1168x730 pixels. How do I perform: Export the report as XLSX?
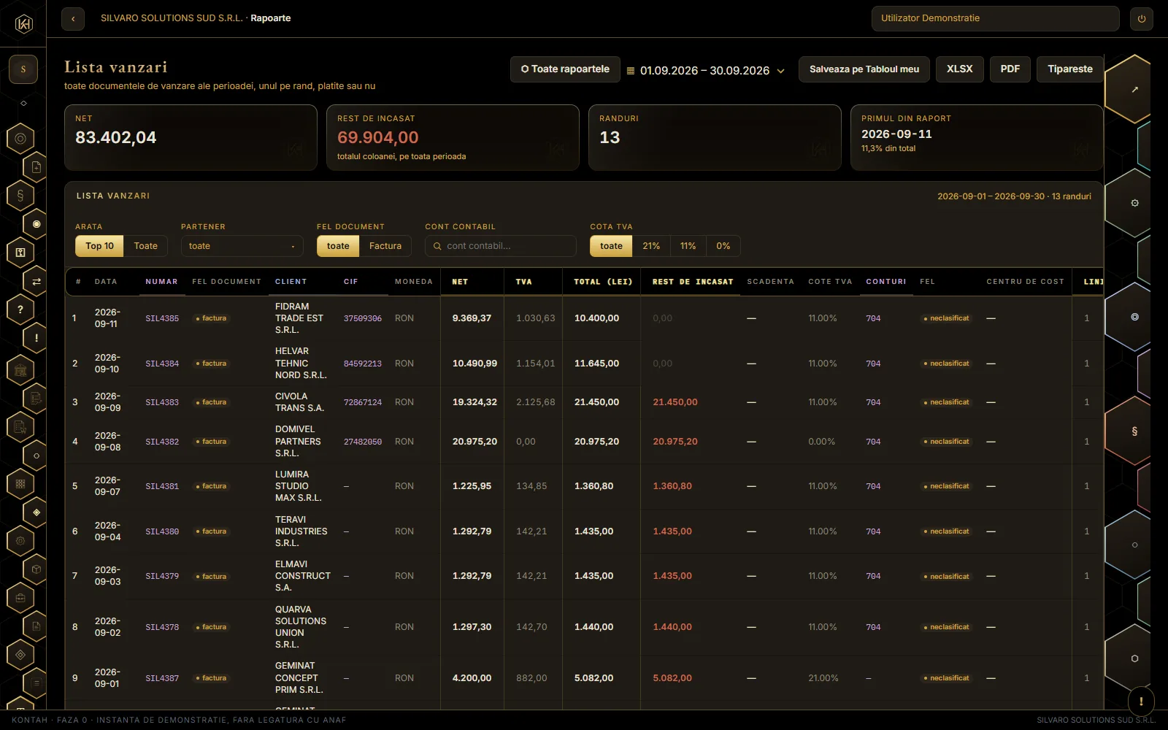[960, 69]
